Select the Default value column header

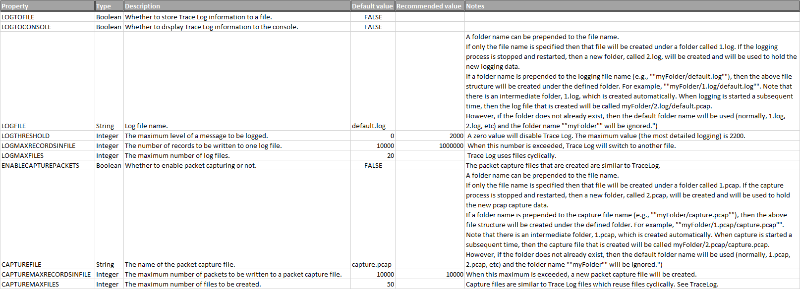372,6
